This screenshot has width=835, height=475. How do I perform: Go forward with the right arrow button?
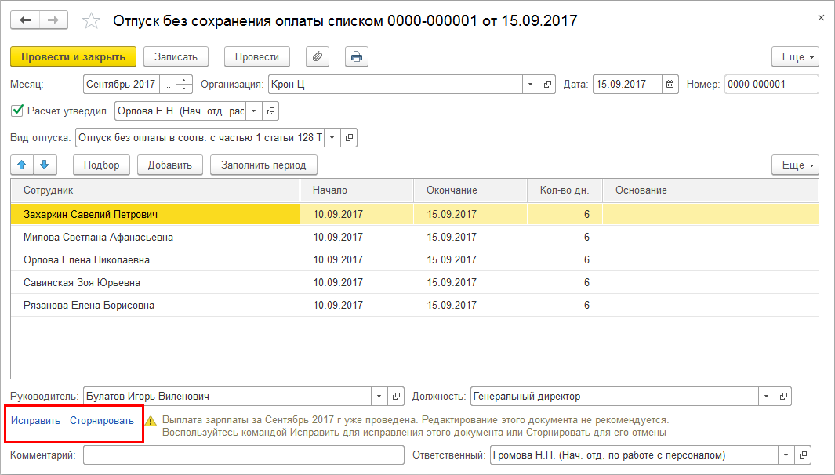[x=53, y=20]
